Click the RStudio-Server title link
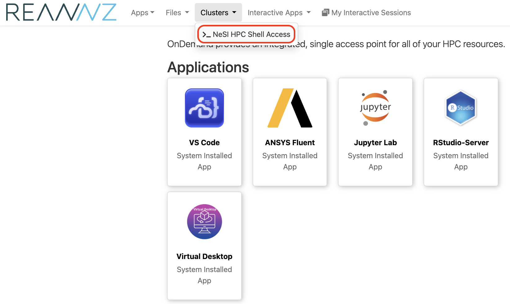The height and width of the screenshot is (304, 510). click(x=461, y=143)
